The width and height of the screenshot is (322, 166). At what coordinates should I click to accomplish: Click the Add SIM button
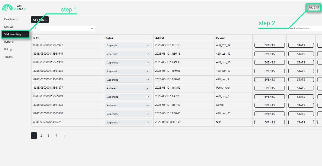[314, 8]
